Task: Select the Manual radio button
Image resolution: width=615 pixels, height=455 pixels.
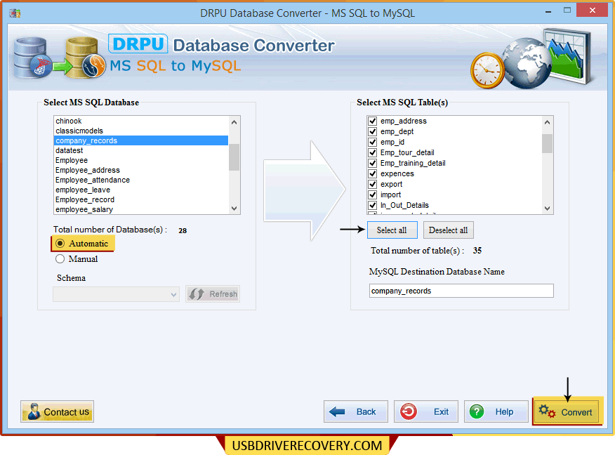Action: (x=60, y=259)
